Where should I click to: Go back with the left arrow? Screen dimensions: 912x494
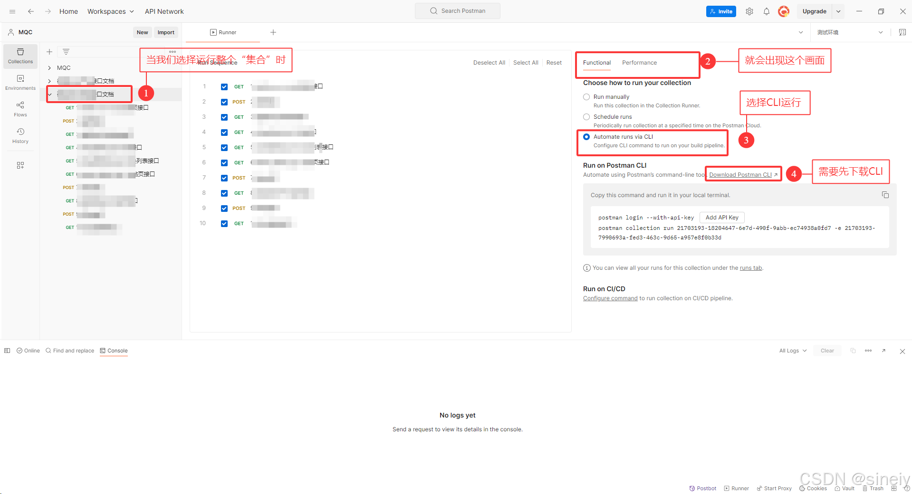click(x=31, y=11)
